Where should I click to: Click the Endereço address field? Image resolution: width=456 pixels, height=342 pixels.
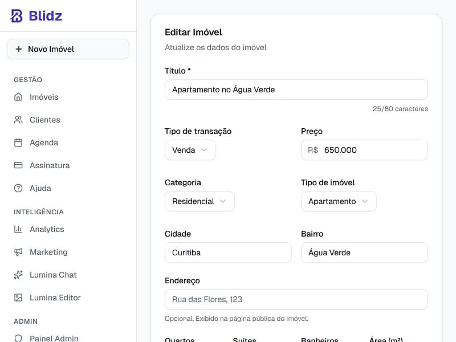coord(296,299)
